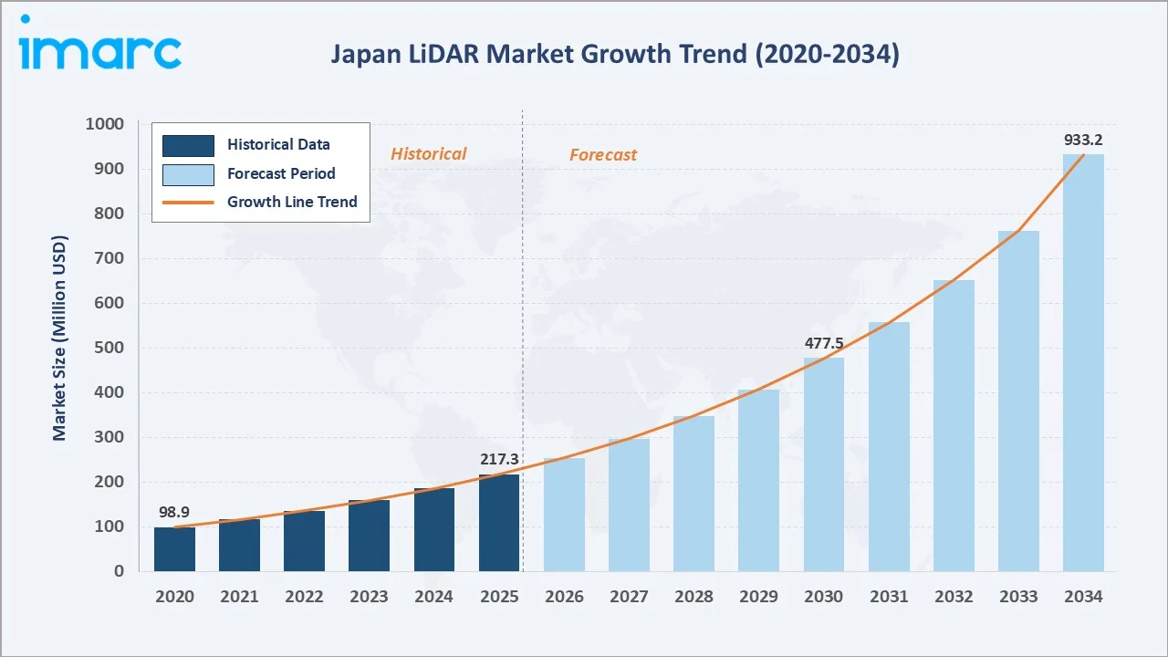Click the x-axis label 2034
The width and height of the screenshot is (1168, 657).
1084,597
